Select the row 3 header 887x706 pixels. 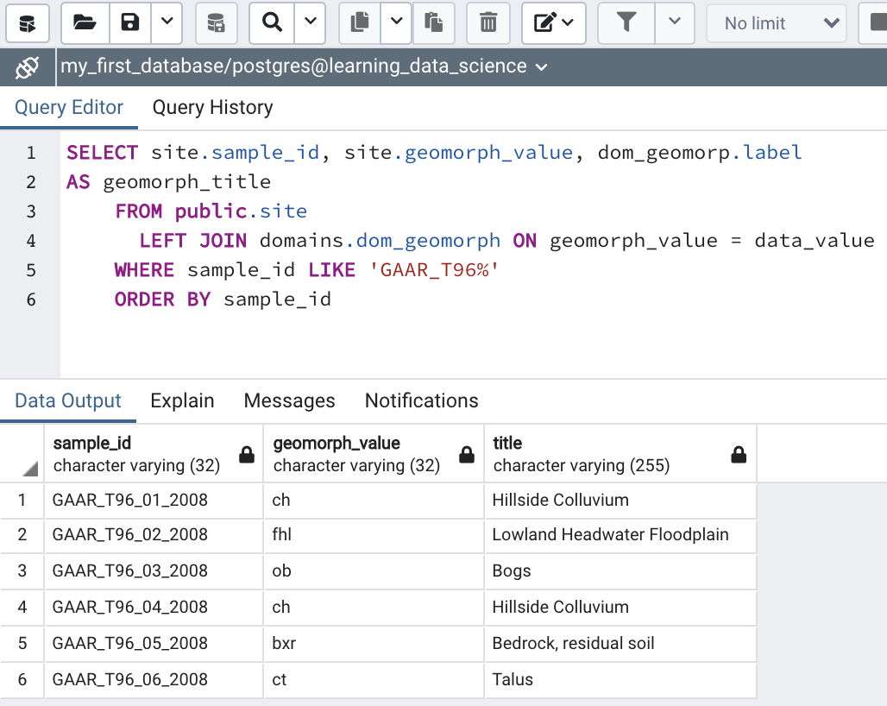point(22,570)
